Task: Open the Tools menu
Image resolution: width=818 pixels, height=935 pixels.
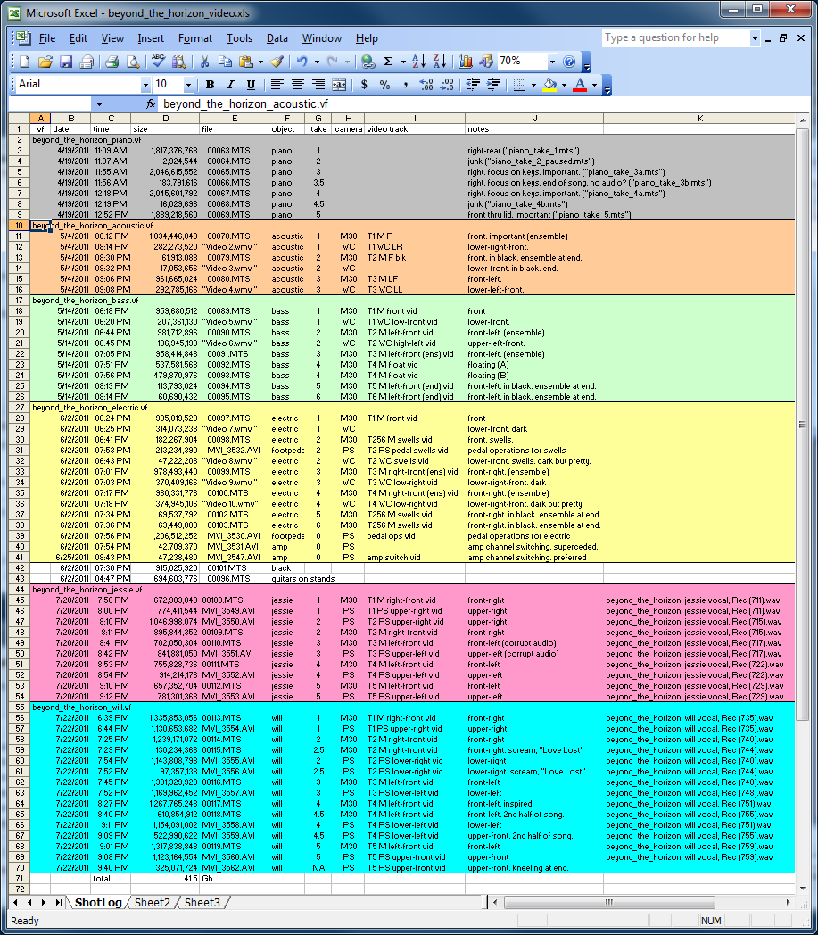Action: tap(239, 38)
